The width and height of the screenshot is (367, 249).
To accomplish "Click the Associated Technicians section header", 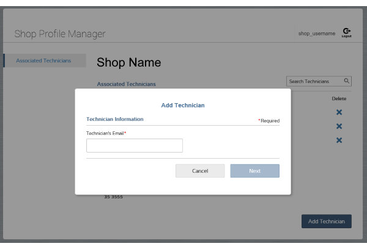I will 126,84.
